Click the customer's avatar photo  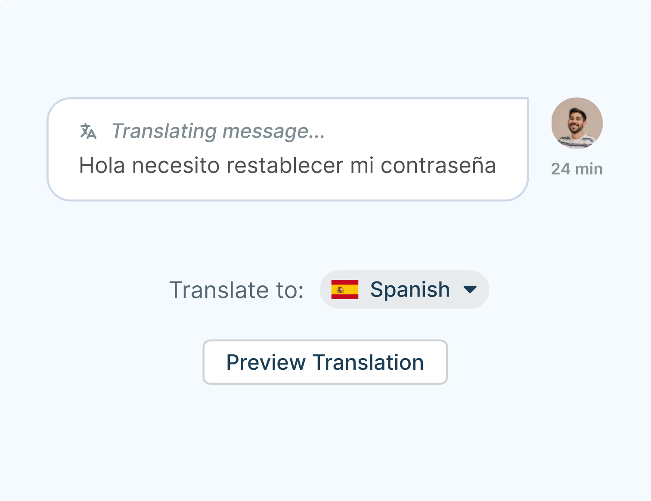tap(577, 124)
